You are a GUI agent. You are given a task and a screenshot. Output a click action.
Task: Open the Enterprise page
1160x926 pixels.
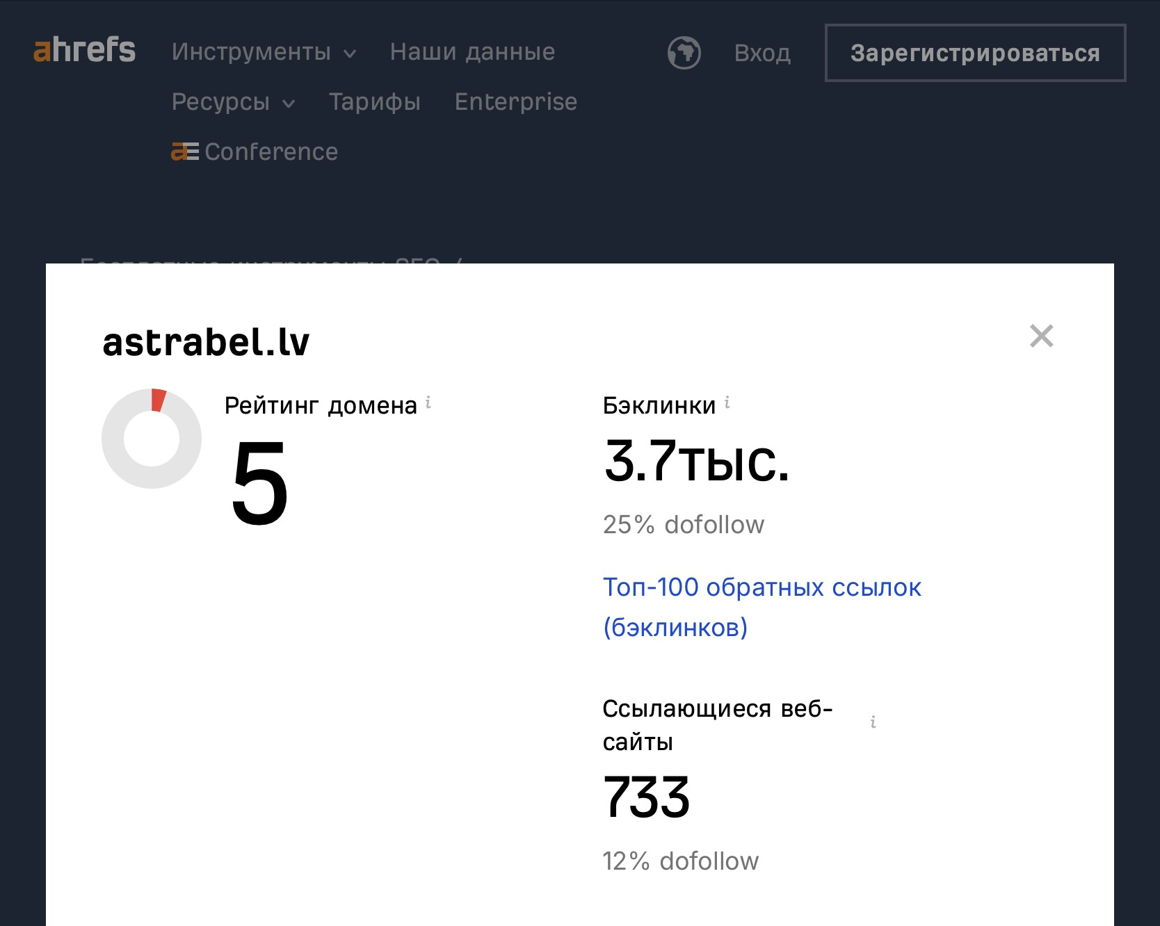[x=516, y=102]
